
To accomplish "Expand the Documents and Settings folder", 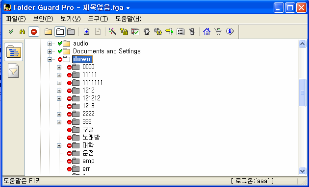I will coord(50,51).
